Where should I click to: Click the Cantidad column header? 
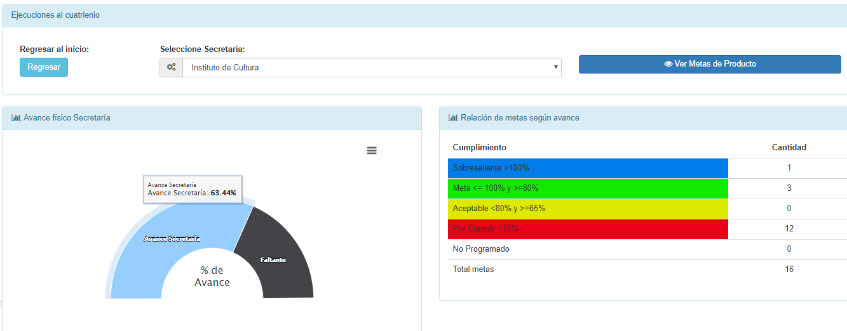[789, 148]
